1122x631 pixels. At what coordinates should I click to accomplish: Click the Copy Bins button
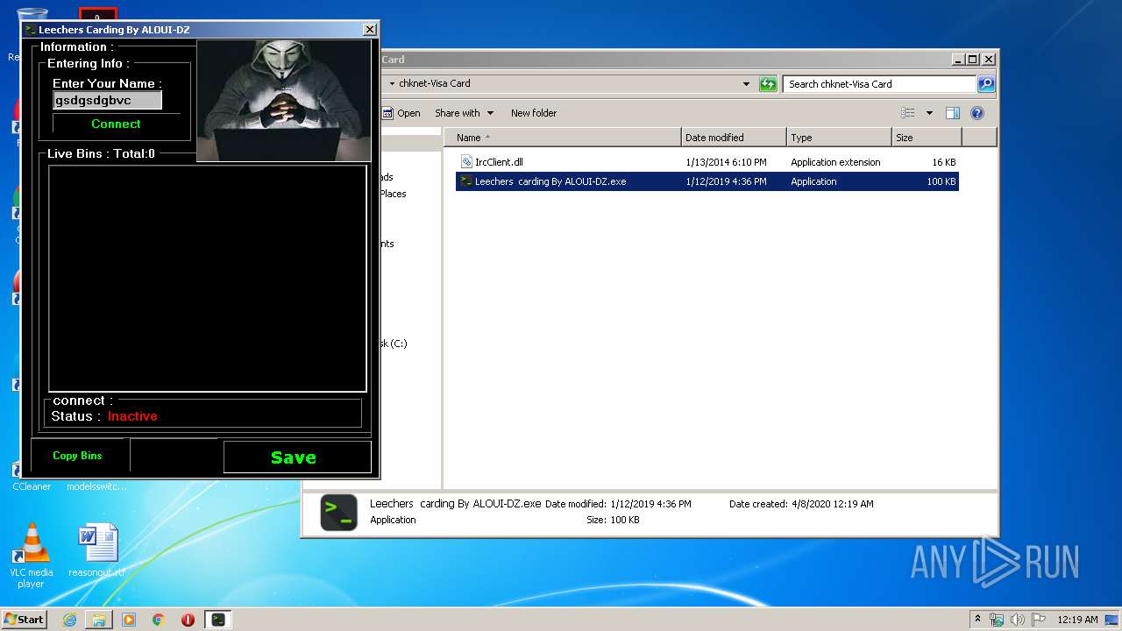pos(77,456)
